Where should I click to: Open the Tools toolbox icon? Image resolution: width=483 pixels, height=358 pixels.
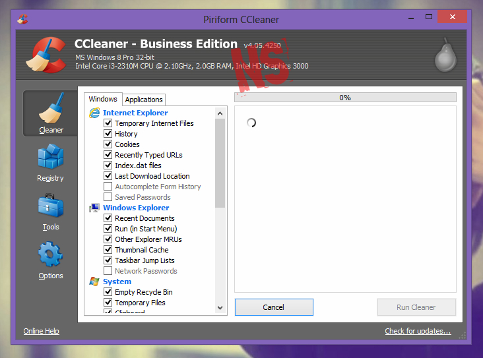[x=51, y=205]
